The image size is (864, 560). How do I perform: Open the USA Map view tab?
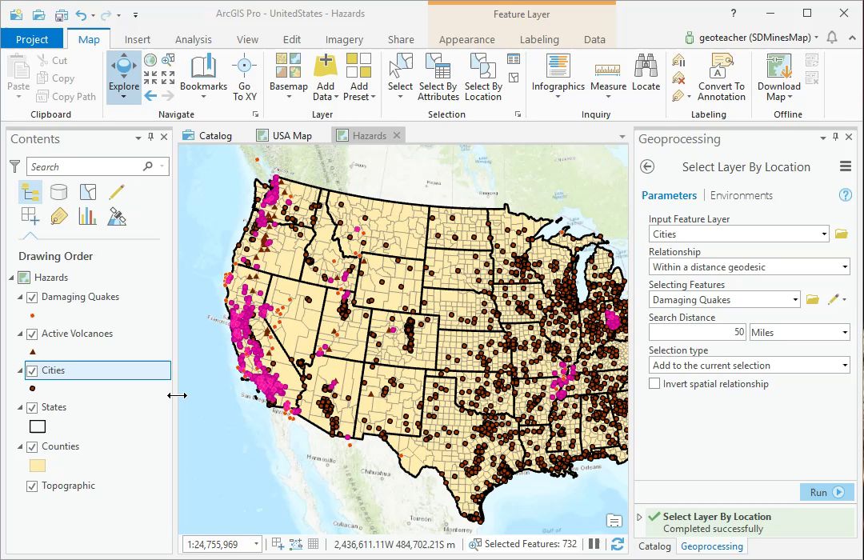291,136
